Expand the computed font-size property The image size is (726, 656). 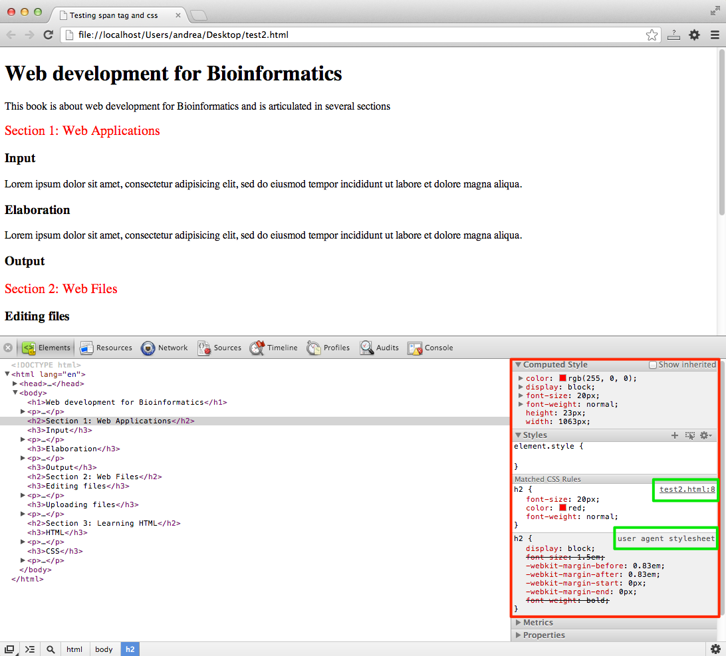pos(521,395)
